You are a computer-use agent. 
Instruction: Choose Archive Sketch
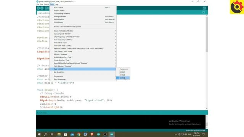tap(83, 10)
